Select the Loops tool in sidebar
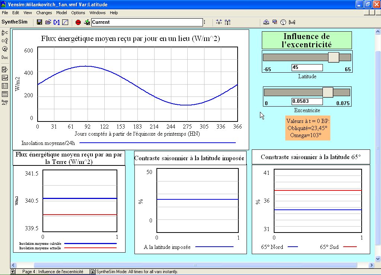 click(x=5, y=49)
